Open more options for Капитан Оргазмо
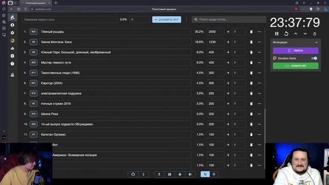The height and width of the screenshot is (185, 329). pyautogui.click(x=259, y=135)
